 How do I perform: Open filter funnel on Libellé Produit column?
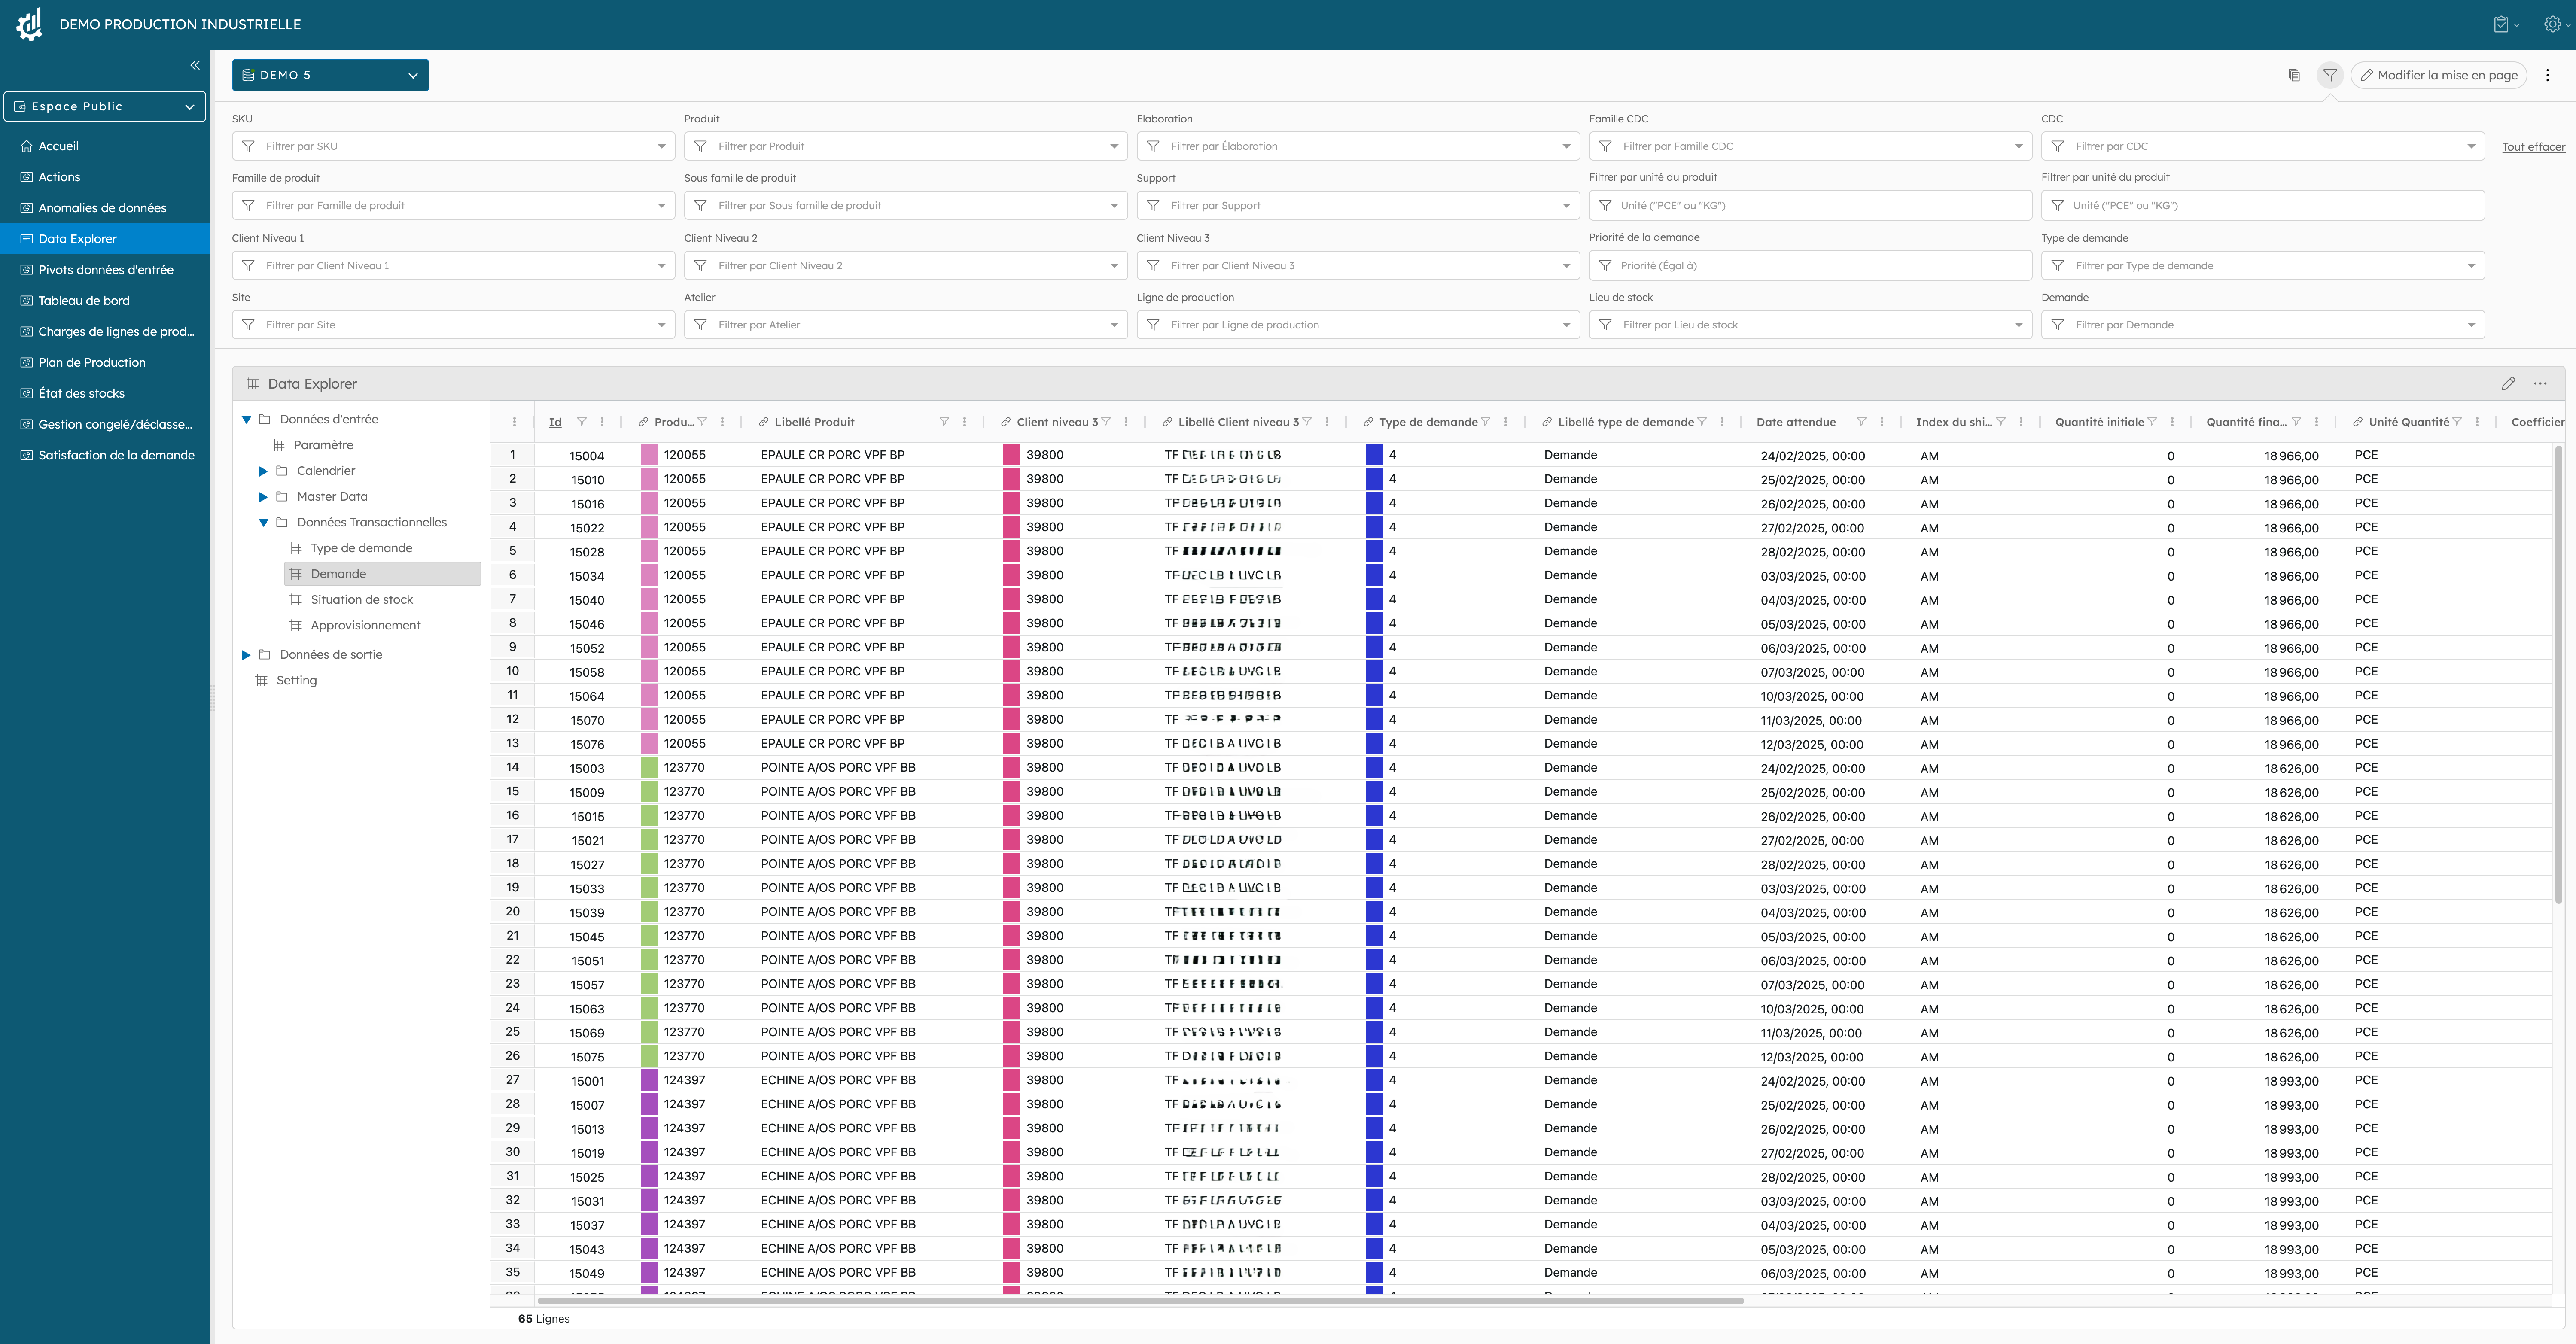click(x=944, y=422)
